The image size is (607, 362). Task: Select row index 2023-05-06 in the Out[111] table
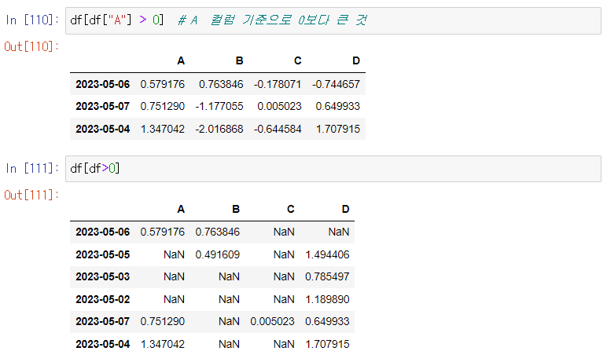pos(102,232)
